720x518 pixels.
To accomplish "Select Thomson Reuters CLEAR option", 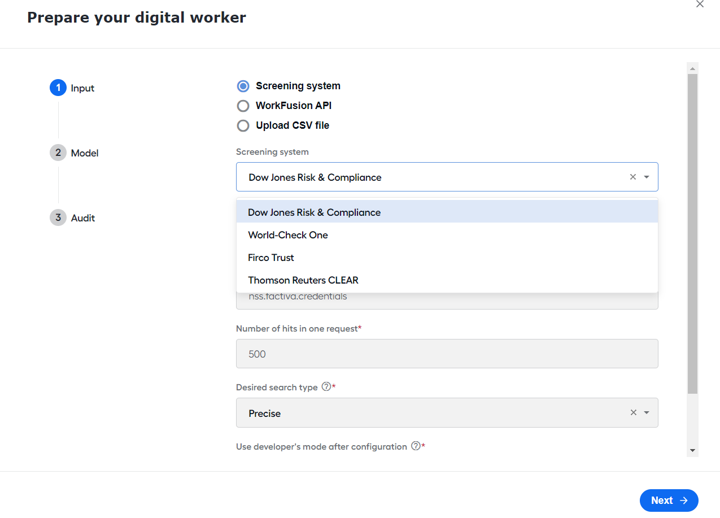I will (x=447, y=280).
